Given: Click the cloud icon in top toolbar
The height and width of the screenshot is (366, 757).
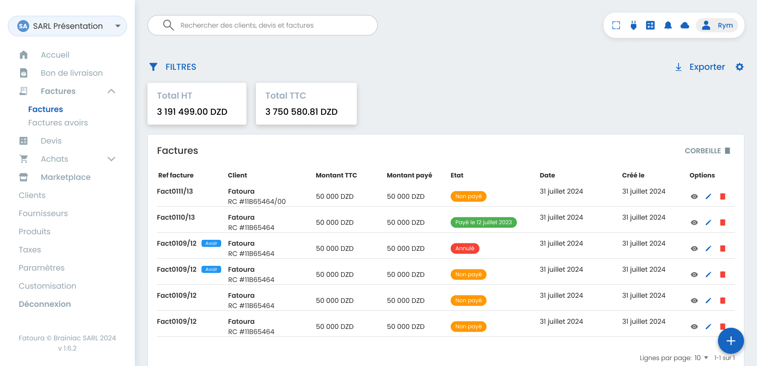Looking at the screenshot, I should point(685,25).
